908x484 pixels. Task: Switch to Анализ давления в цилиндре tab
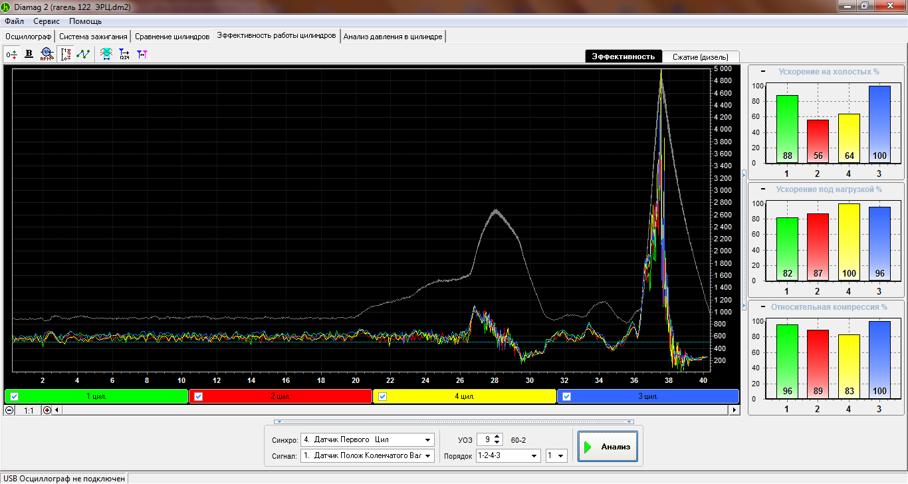(393, 37)
